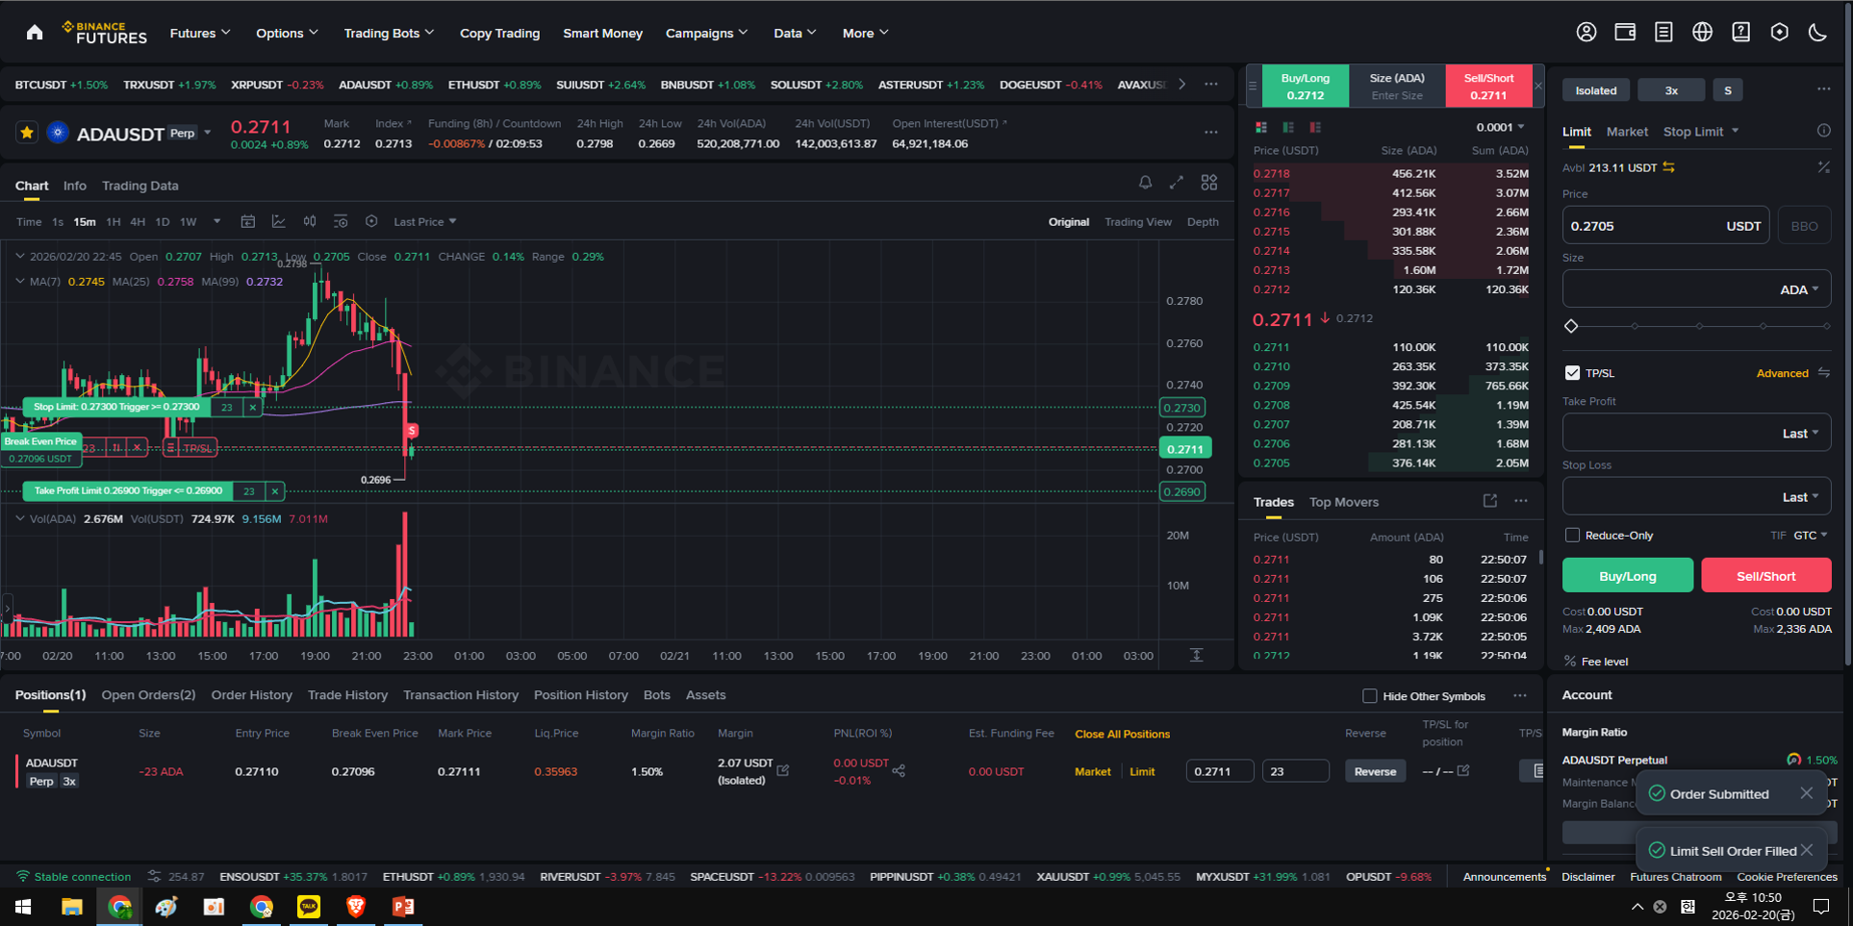Open the order book 0.0001 precision dropdown
Viewport: 1853px width, 926px height.
click(1501, 127)
